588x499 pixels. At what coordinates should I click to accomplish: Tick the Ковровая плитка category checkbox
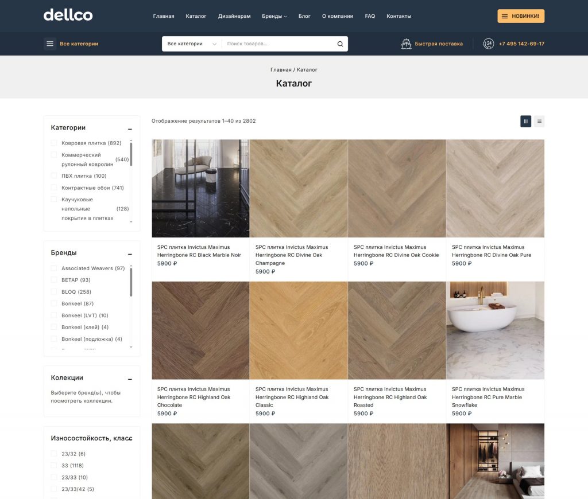pos(54,143)
